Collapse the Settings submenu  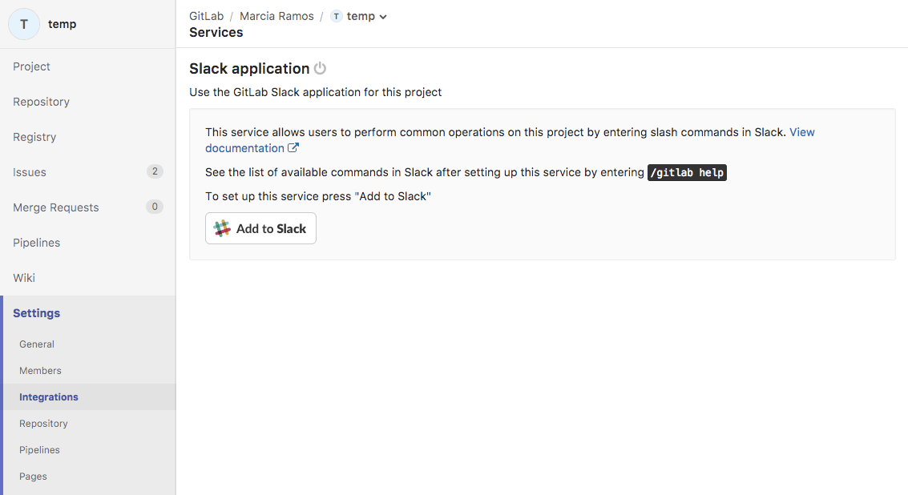[36, 312]
